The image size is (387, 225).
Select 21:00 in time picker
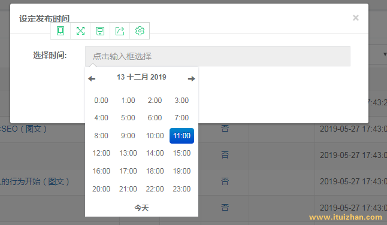(x=128, y=188)
